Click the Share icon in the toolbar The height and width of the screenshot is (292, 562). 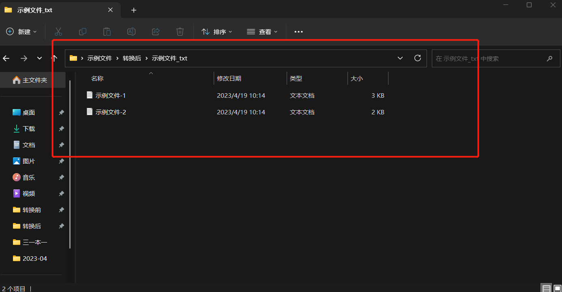155,31
